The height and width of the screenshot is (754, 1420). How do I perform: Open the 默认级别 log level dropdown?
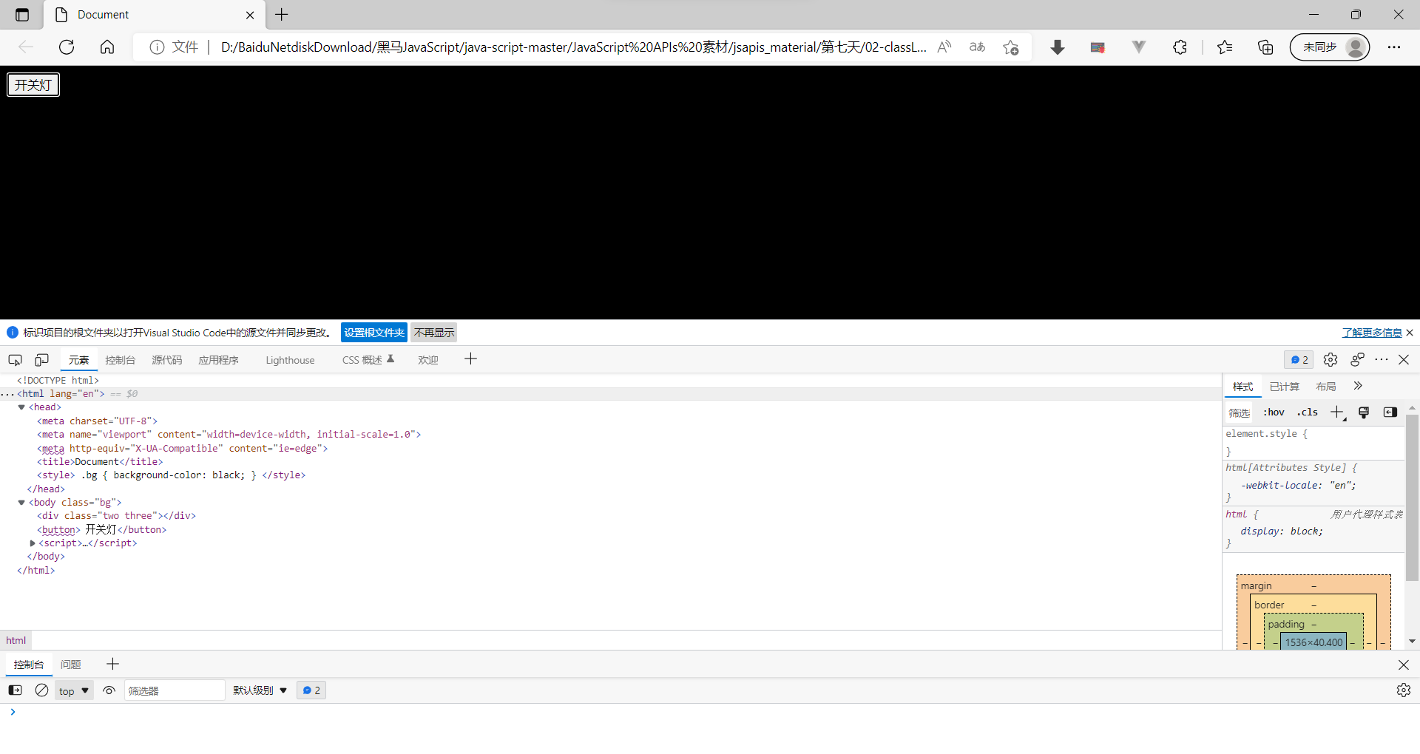[258, 690]
